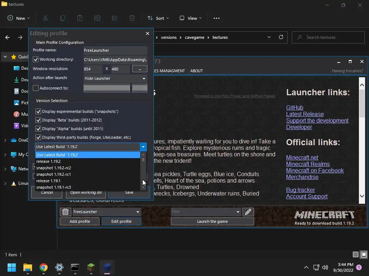Click the version list scrollbar thumb
Viewport: 369px width, 276px height.
coord(143,160)
